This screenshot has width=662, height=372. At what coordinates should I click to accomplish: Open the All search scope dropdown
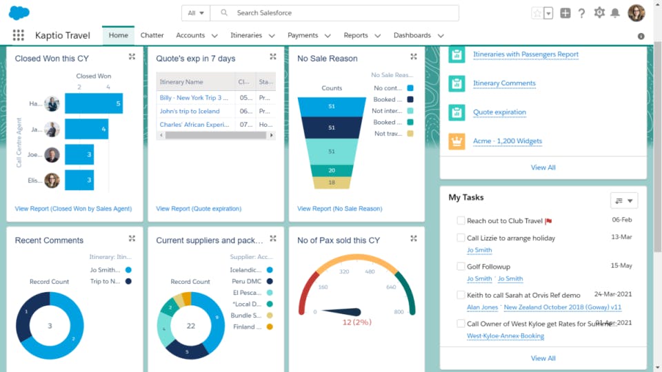pos(196,13)
